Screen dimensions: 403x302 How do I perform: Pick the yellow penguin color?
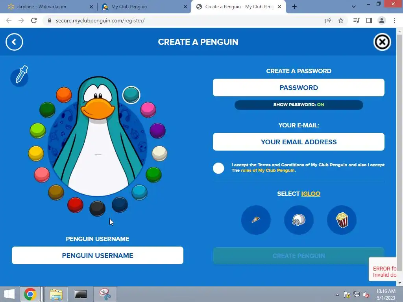pos(36,153)
